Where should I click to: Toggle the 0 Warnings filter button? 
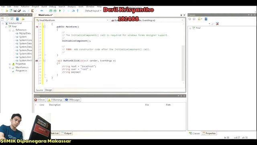click(x=55, y=100)
